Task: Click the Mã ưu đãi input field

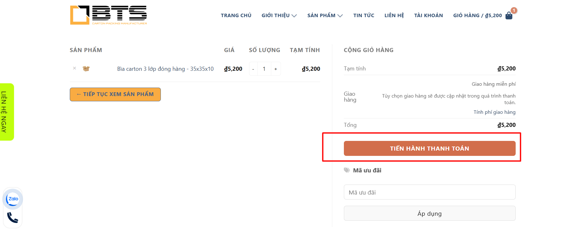Action: pos(429,192)
